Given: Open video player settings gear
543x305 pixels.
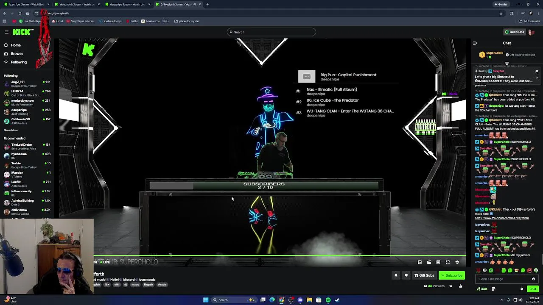Looking at the screenshot, I should [457, 263].
